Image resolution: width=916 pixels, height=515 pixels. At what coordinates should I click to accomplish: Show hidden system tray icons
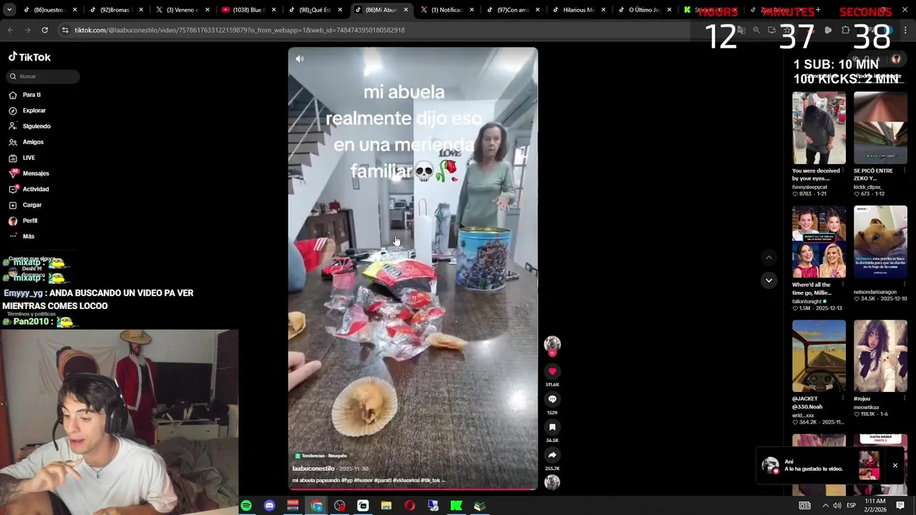(825, 506)
